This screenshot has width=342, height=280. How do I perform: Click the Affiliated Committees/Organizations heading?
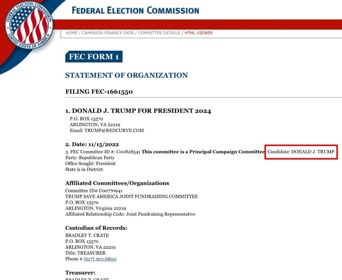117,183
